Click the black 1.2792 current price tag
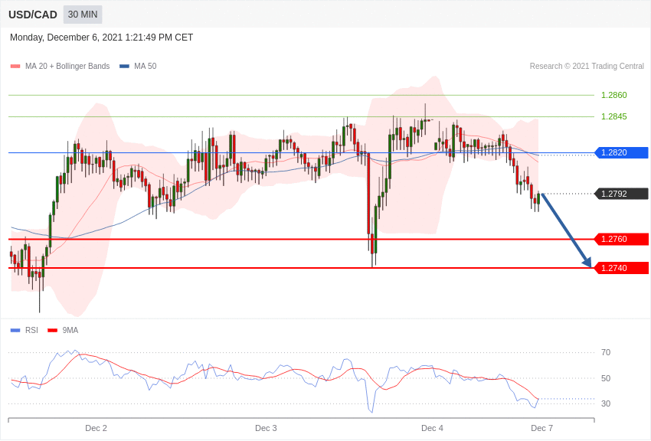Screen dimensions: 651x441 (x=622, y=194)
